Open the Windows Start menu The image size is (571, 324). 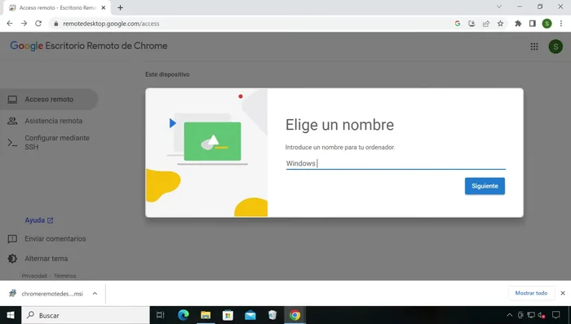point(11,315)
